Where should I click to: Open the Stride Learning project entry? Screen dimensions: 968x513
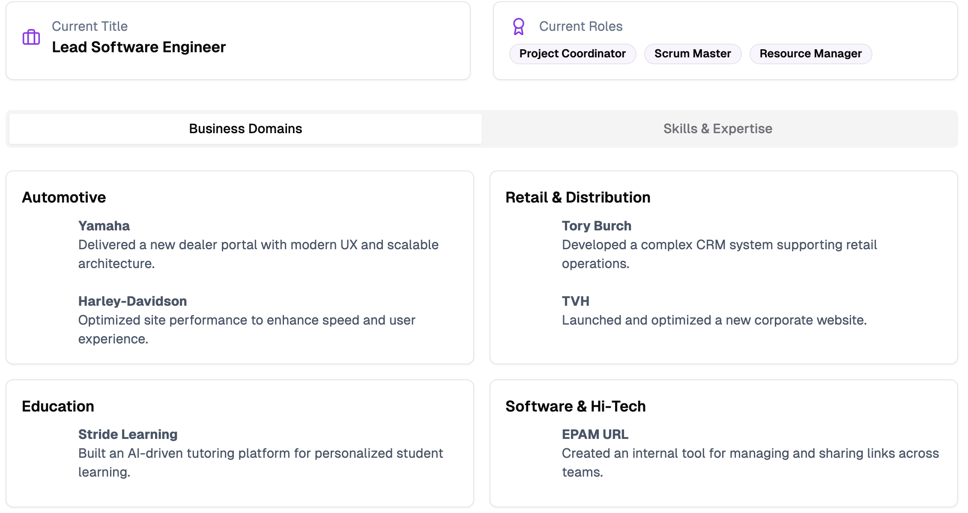pos(128,434)
